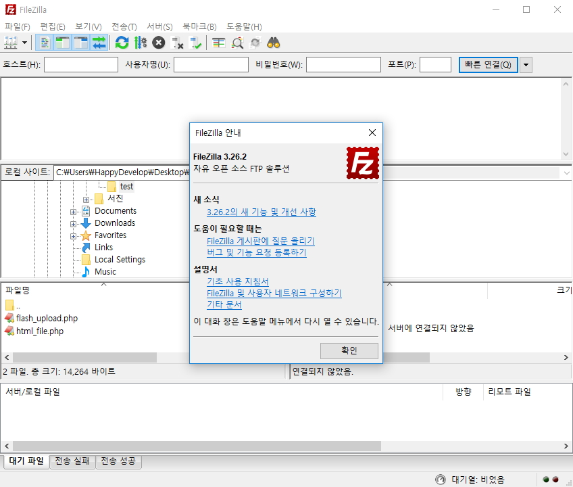Open the 편집(E) menu

53,26
